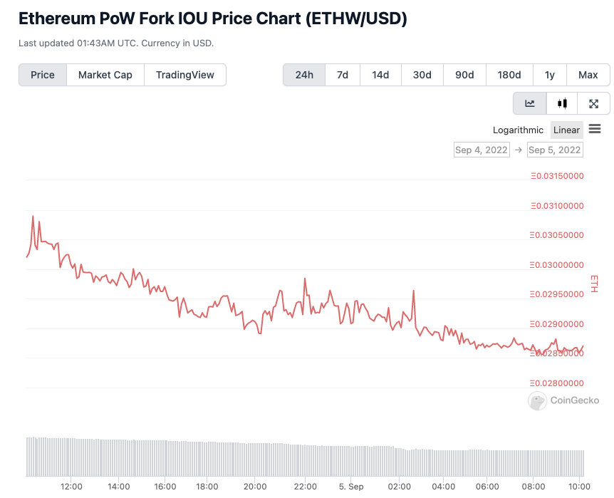614x498 pixels.
Task: Edit the Sep 5, 2022 end date
Action: tap(555, 150)
